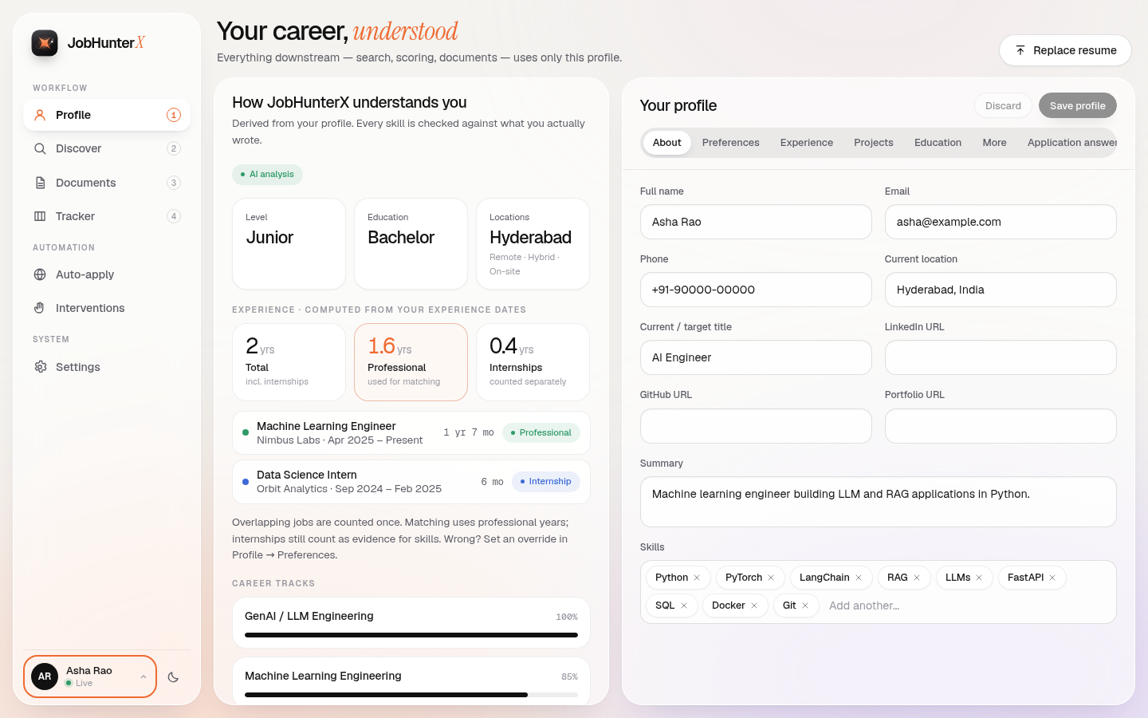Open the Profile person icon
Image resolution: width=1148 pixels, height=718 pixels.
[x=40, y=115]
